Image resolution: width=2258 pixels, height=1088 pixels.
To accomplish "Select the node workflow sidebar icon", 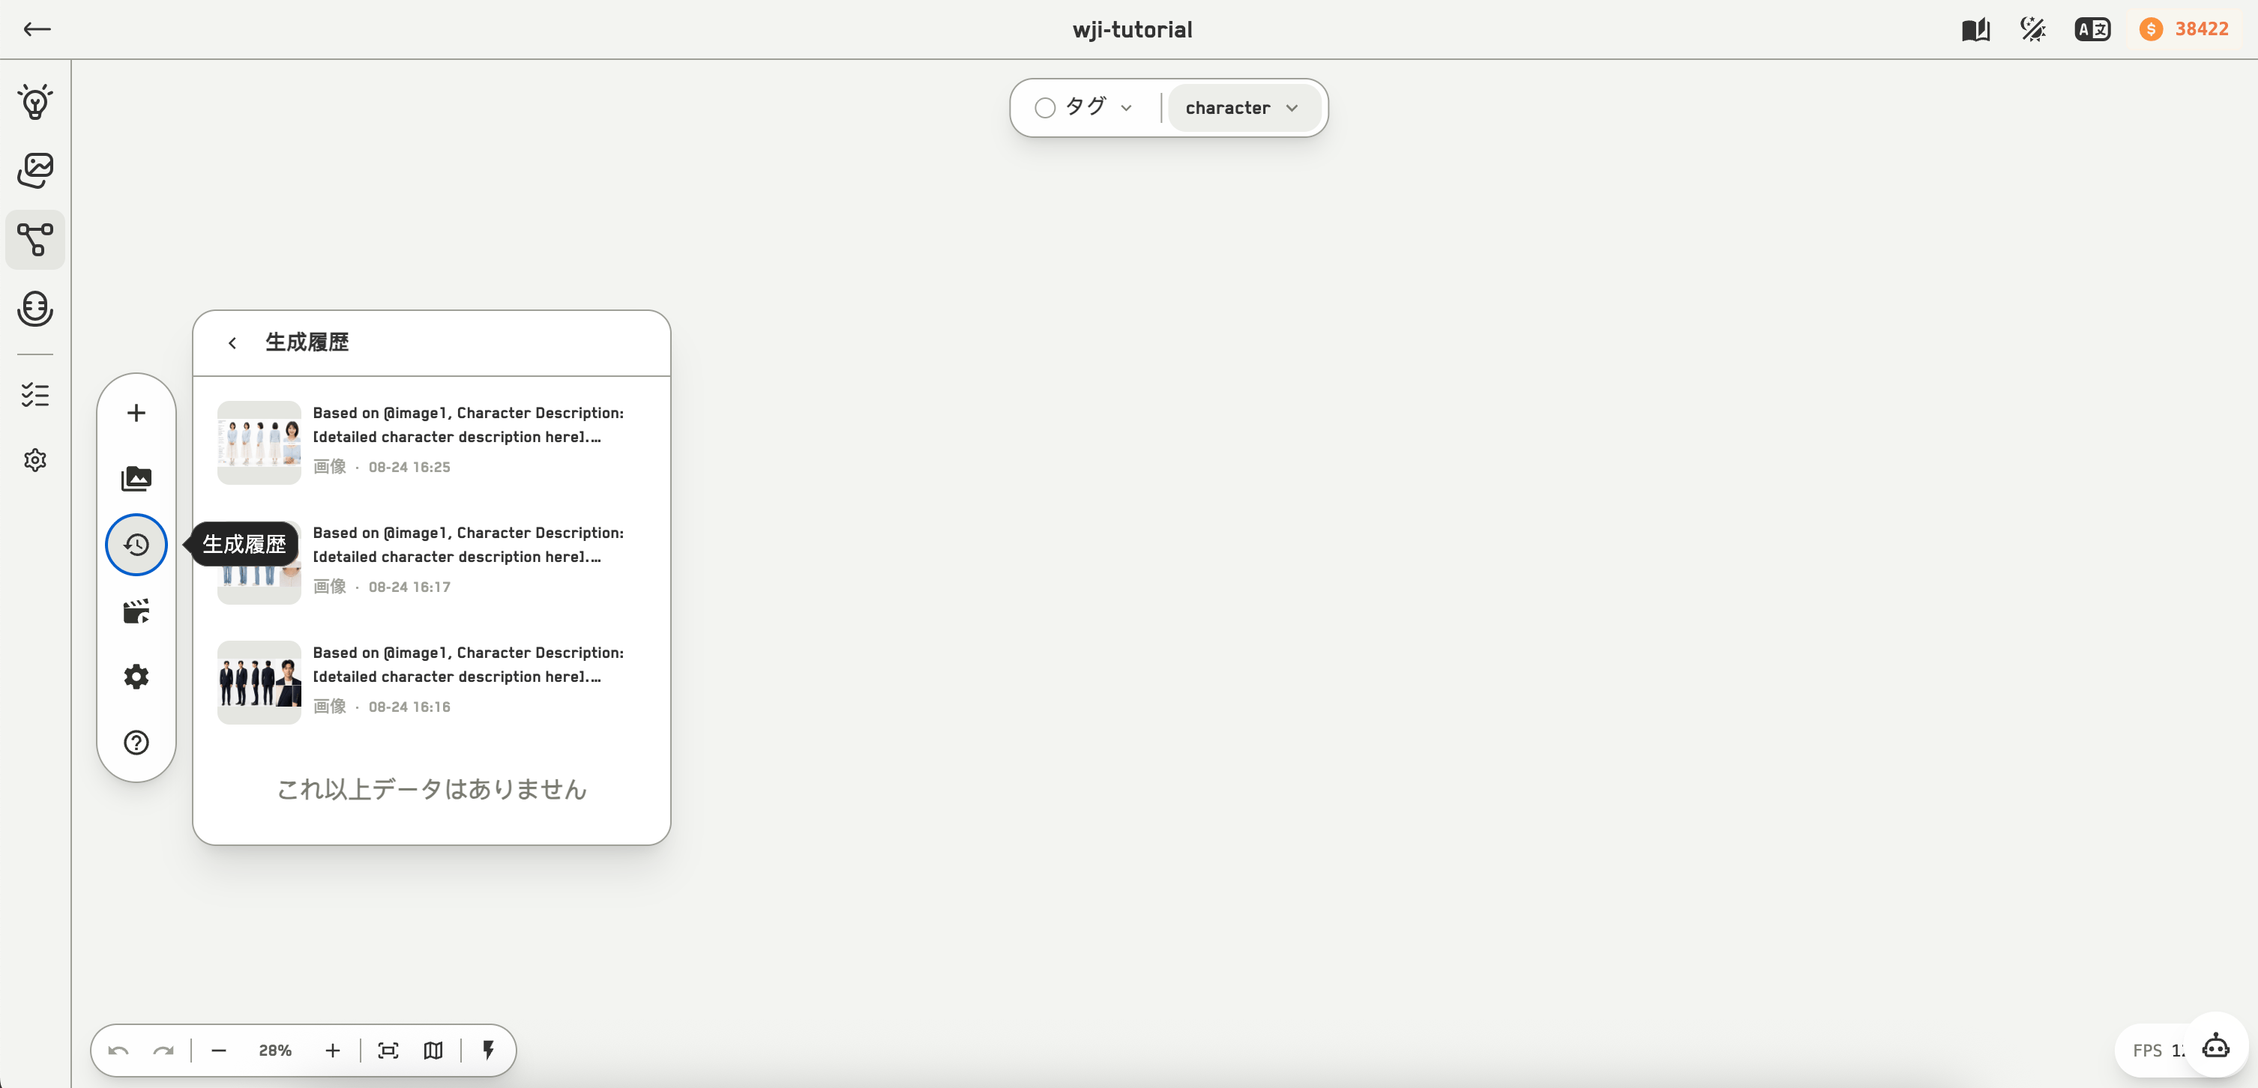I will coord(35,239).
